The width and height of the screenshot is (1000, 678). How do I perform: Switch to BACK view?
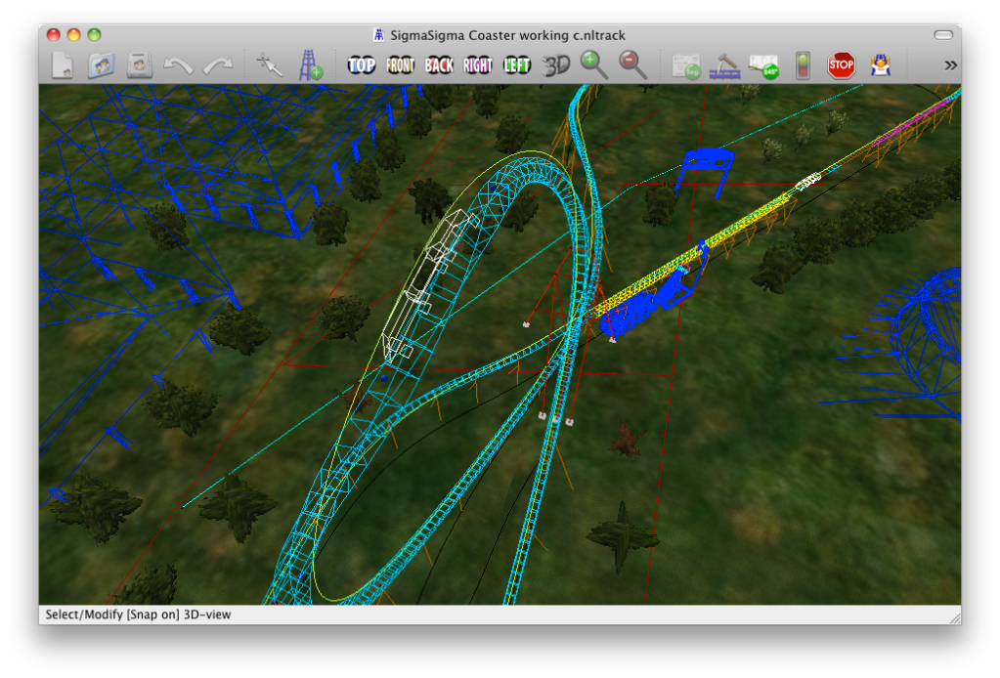coord(439,65)
